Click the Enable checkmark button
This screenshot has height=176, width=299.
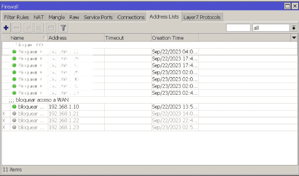29,28
